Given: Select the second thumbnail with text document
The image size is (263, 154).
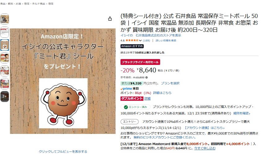Looking at the screenshot, I should point(5,32).
